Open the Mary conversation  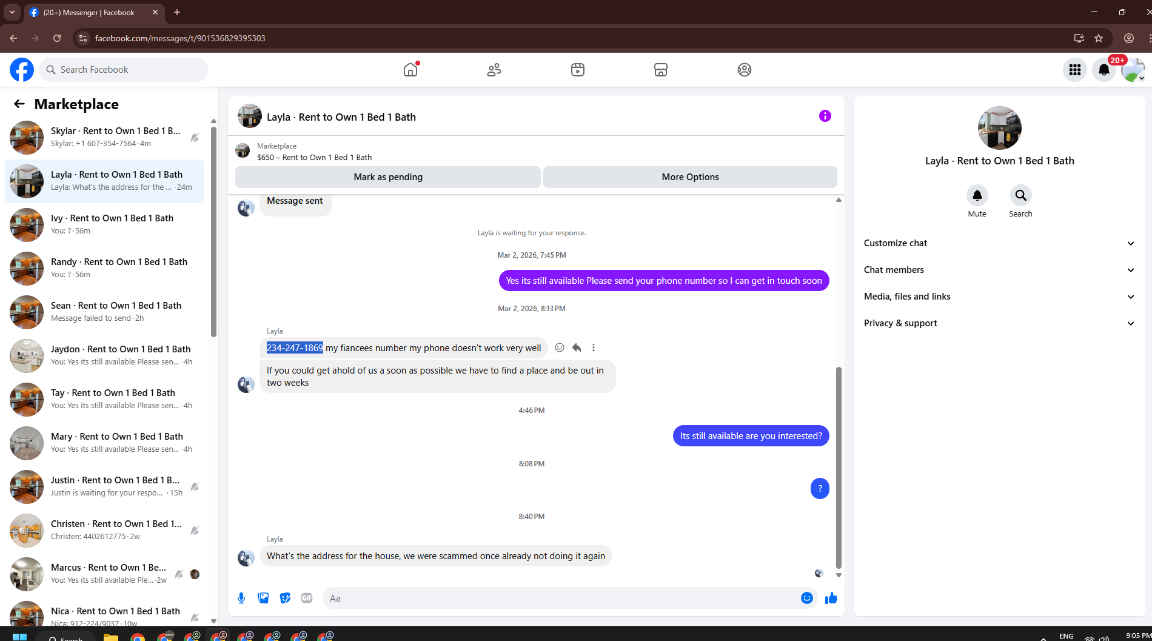104,443
